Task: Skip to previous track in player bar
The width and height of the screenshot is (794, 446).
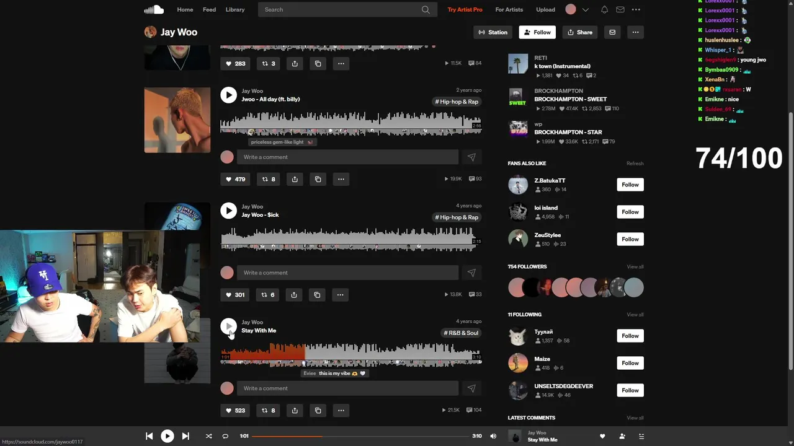Action: click(149, 436)
